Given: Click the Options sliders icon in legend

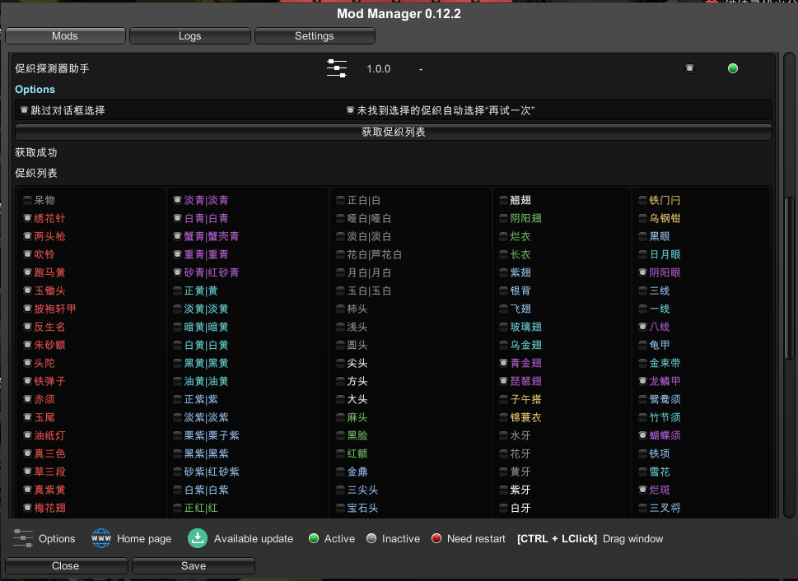Looking at the screenshot, I should point(23,538).
